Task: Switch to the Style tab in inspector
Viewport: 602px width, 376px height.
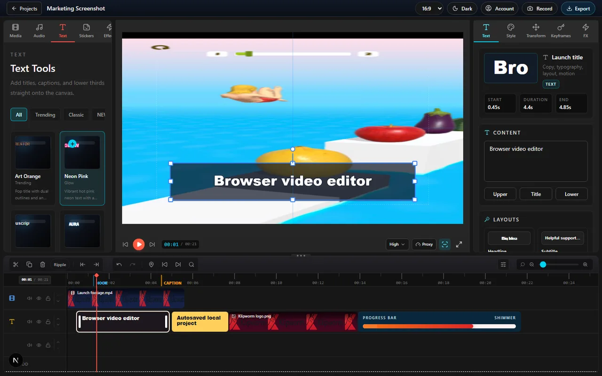Action: pos(511,31)
